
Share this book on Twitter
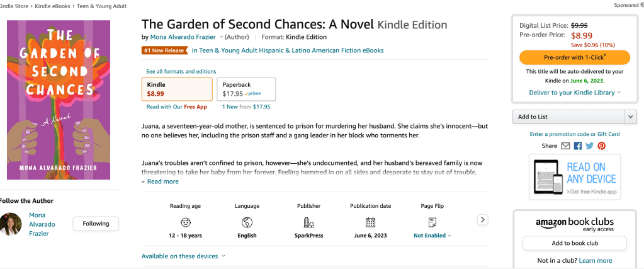click(x=589, y=146)
